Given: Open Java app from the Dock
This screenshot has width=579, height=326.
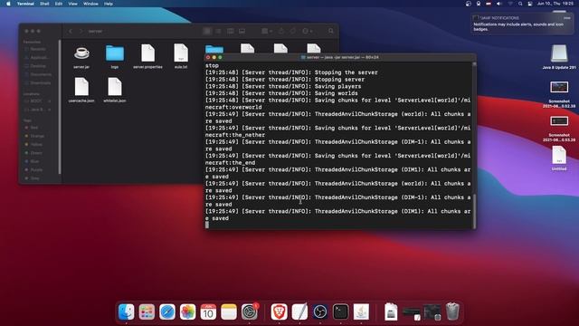Looking at the screenshot, I should point(361,312).
